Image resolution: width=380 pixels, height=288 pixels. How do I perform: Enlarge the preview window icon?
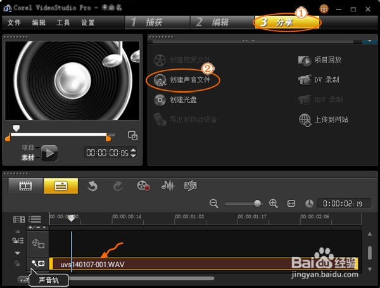coord(132,136)
